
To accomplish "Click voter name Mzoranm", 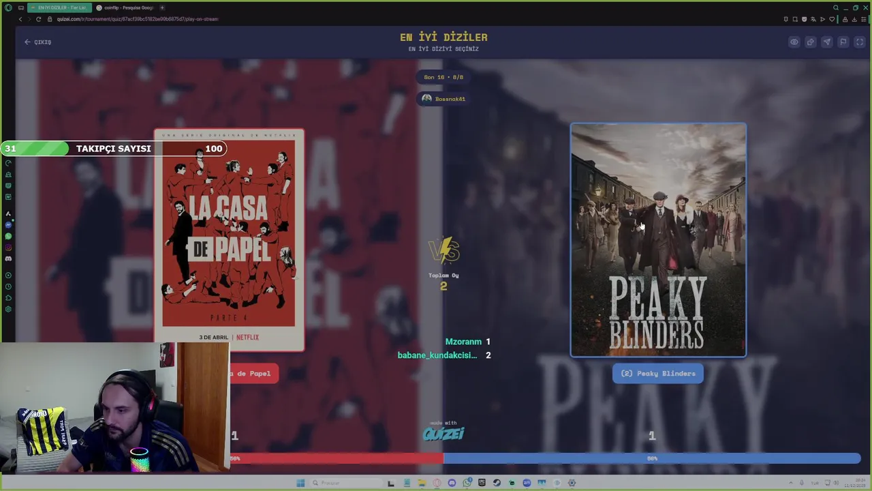I will click(x=463, y=342).
